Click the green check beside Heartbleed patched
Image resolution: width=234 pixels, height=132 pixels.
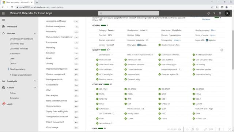193,69
